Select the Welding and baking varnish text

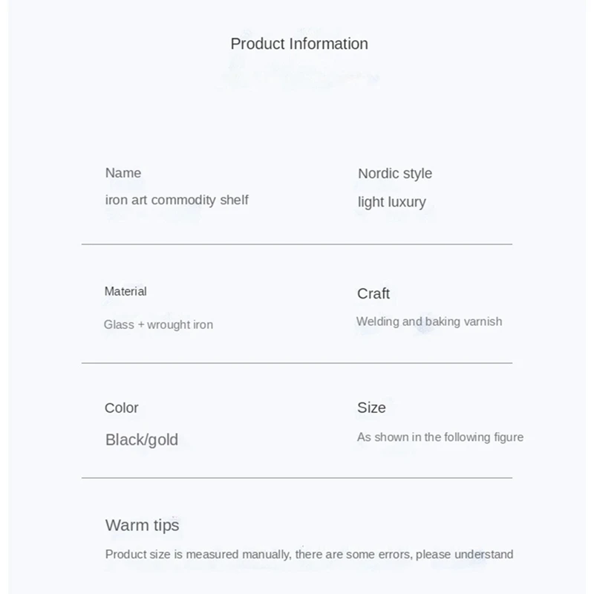coord(429,322)
